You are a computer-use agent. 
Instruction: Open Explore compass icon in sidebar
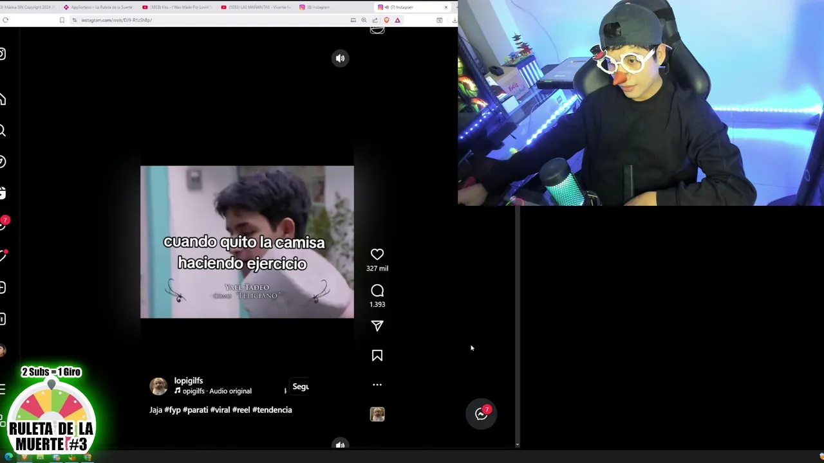click(x=3, y=162)
